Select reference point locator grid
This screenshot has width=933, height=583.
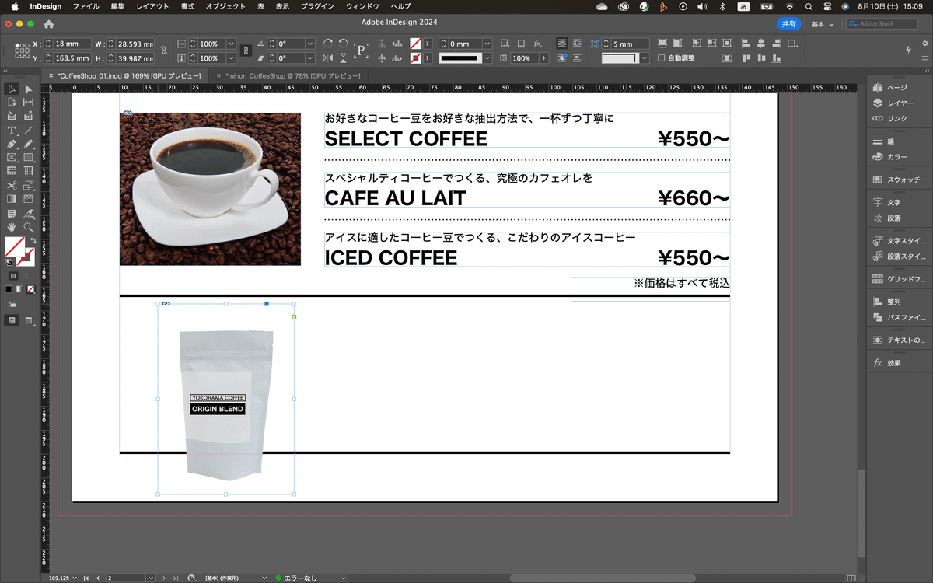21,51
